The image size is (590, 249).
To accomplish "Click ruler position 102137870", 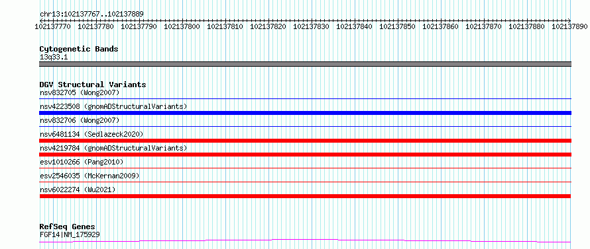I will coord(484,26).
